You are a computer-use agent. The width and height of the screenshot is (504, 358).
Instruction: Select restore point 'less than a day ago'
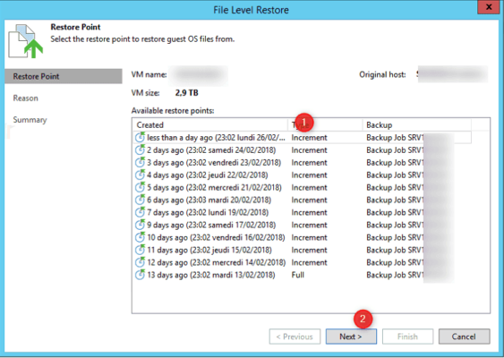point(303,137)
